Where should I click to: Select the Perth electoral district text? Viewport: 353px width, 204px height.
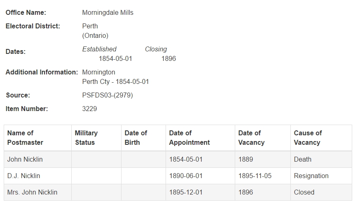pos(90,26)
